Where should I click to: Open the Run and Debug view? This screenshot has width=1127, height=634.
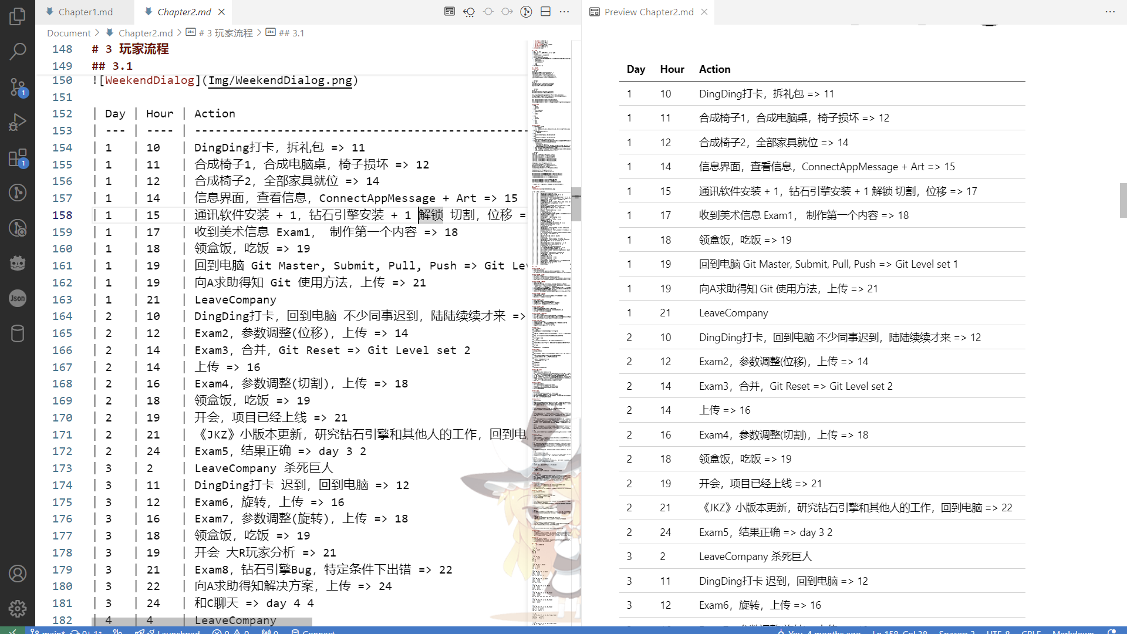(x=18, y=122)
